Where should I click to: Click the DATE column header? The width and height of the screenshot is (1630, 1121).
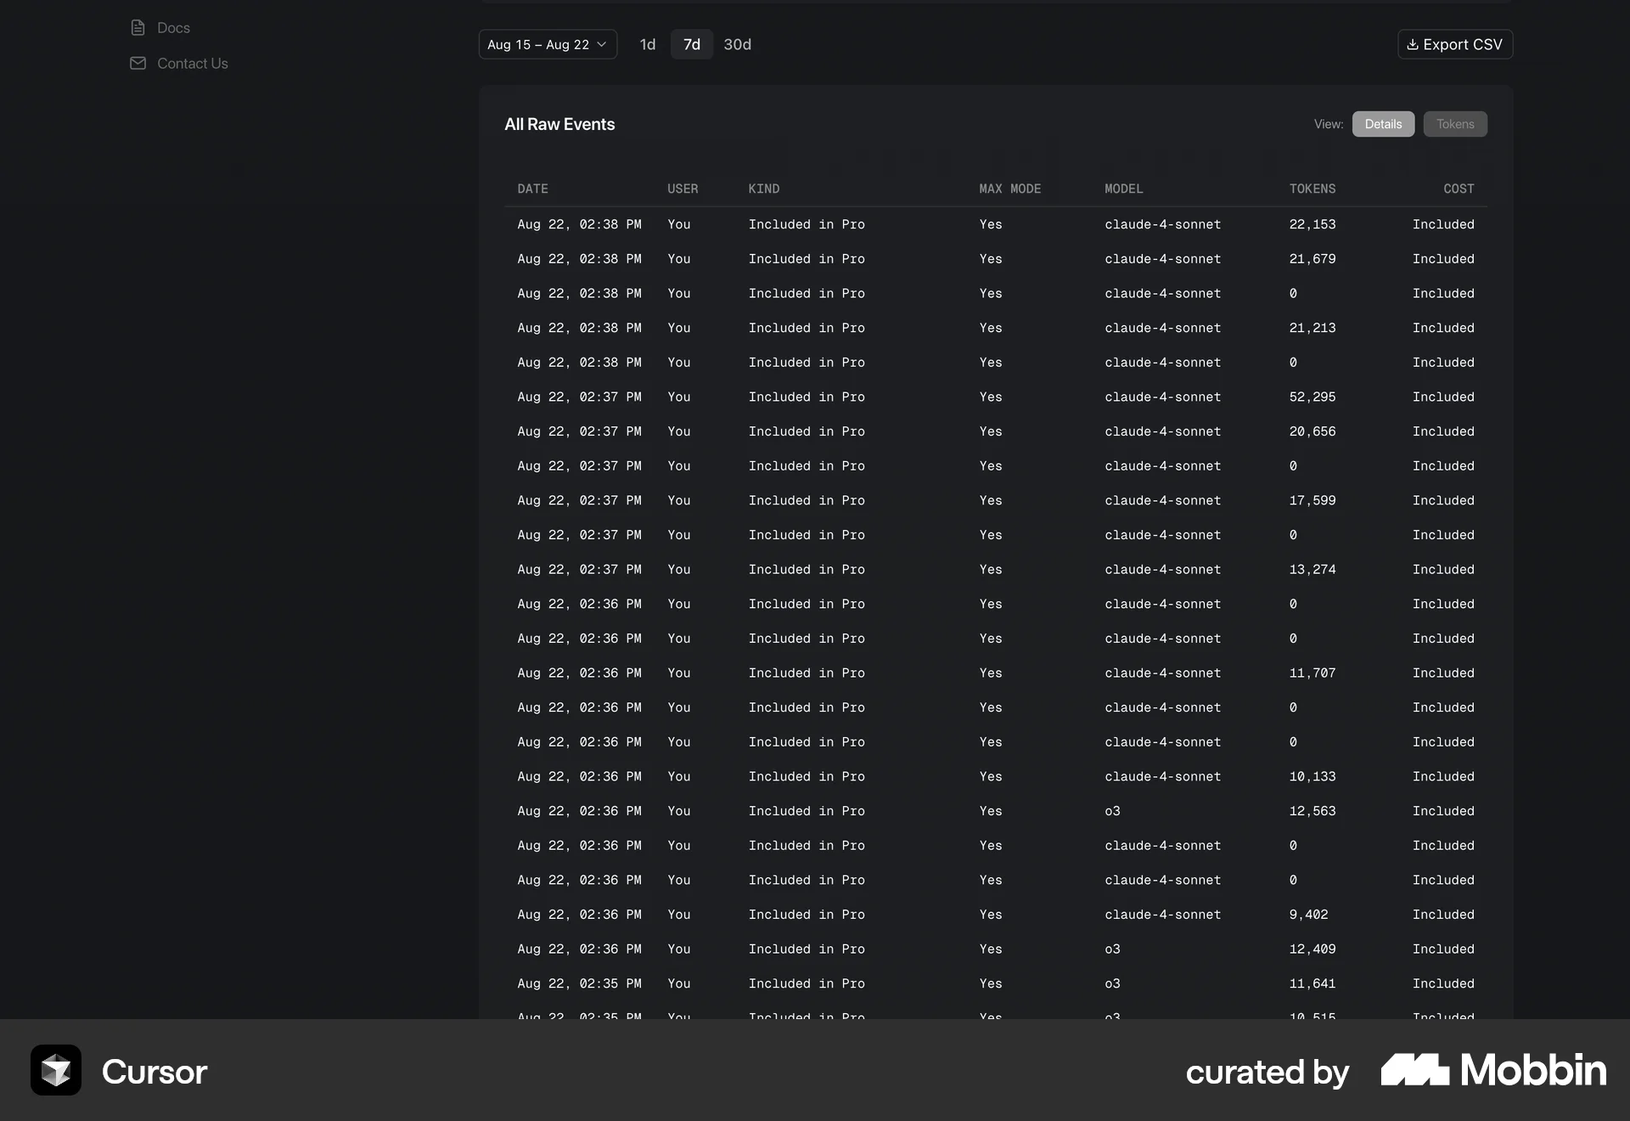coord(532,189)
